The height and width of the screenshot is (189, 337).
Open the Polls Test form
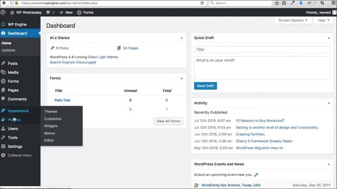click(x=62, y=100)
